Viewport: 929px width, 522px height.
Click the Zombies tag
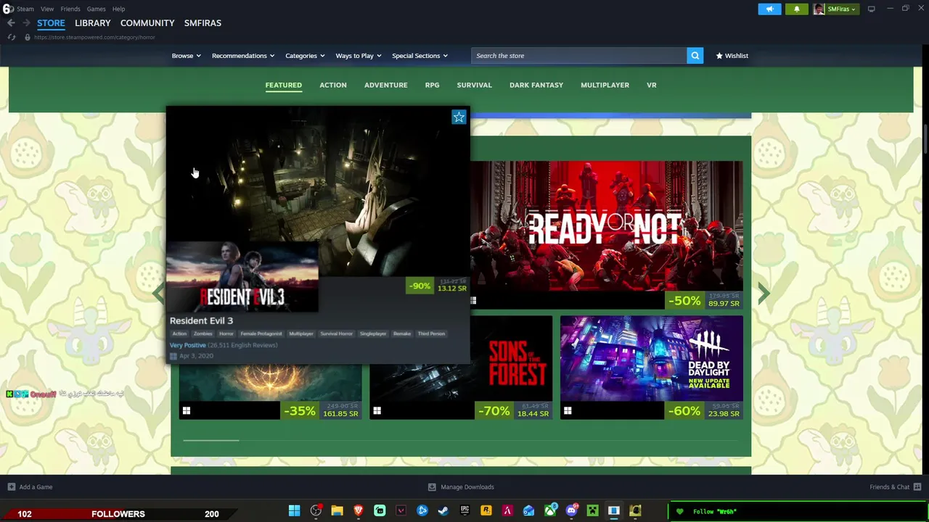tap(202, 333)
